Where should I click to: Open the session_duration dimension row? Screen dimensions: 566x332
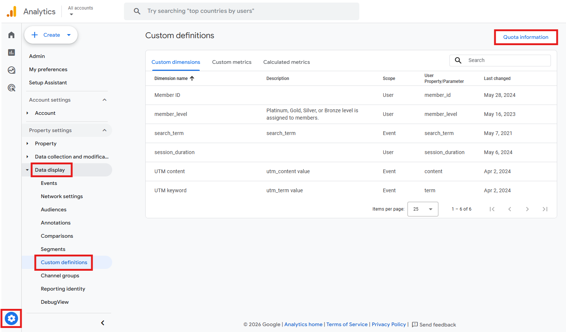pos(351,152)
